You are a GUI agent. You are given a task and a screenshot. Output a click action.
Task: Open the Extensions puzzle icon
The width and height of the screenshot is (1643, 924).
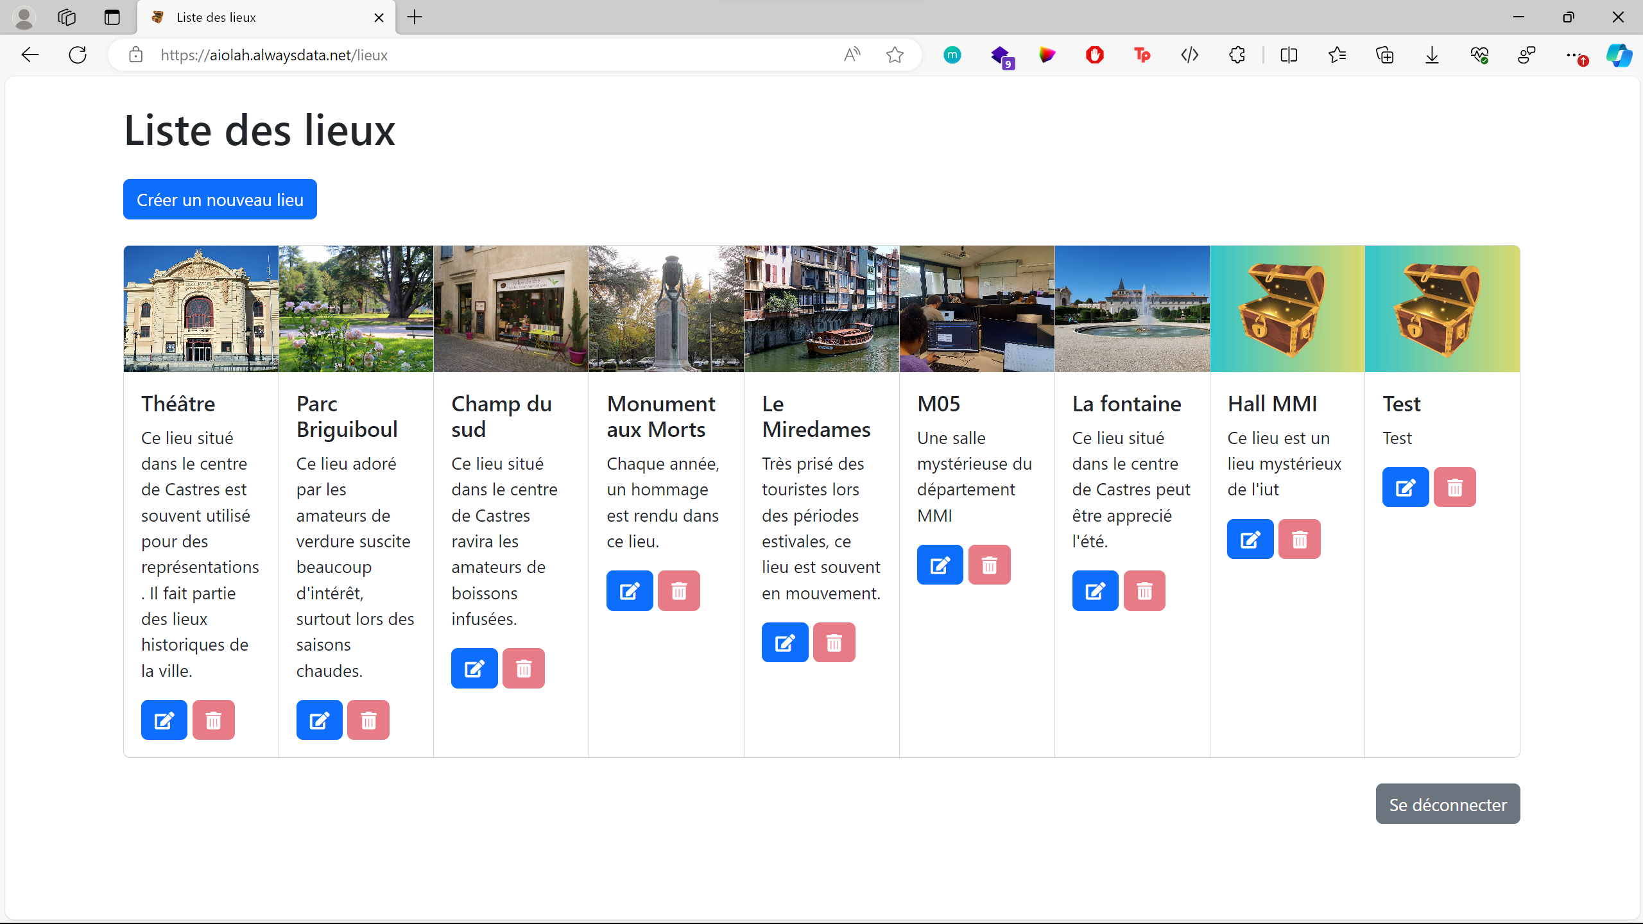1237,55
